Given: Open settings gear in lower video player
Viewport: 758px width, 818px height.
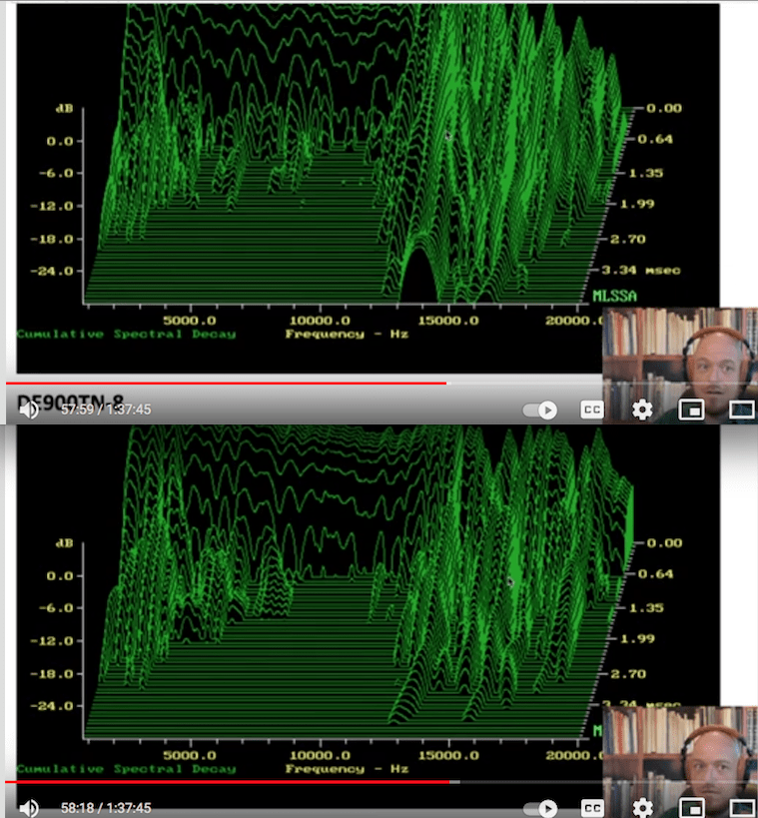Looking at the screenshot, I should (x=642, y=808).
